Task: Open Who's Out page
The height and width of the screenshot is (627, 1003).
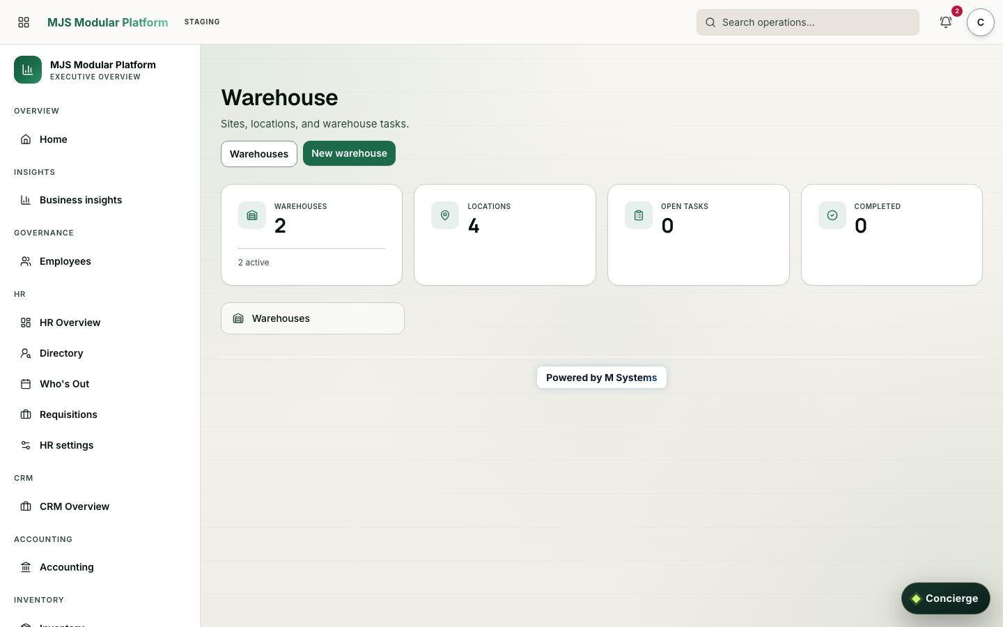Action: tap(100, 384)
